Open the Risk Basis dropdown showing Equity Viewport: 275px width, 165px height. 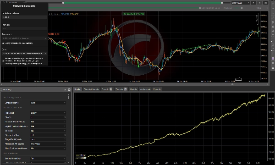click(48, 113)
